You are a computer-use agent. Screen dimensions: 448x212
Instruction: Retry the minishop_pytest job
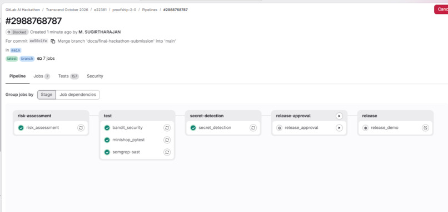(167, 140)
